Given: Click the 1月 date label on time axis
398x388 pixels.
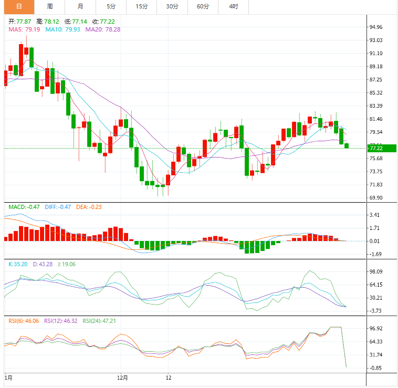Looking at the screenshot, I should (x=8, y=377).
